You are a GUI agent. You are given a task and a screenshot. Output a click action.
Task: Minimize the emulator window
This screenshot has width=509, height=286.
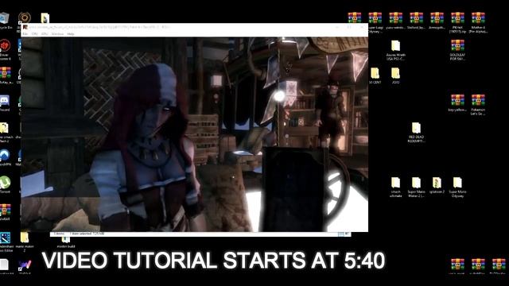click(337, 27)
